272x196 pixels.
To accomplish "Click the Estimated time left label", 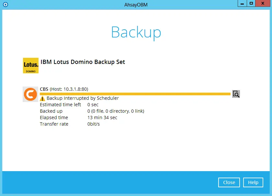I will point(60,105).
